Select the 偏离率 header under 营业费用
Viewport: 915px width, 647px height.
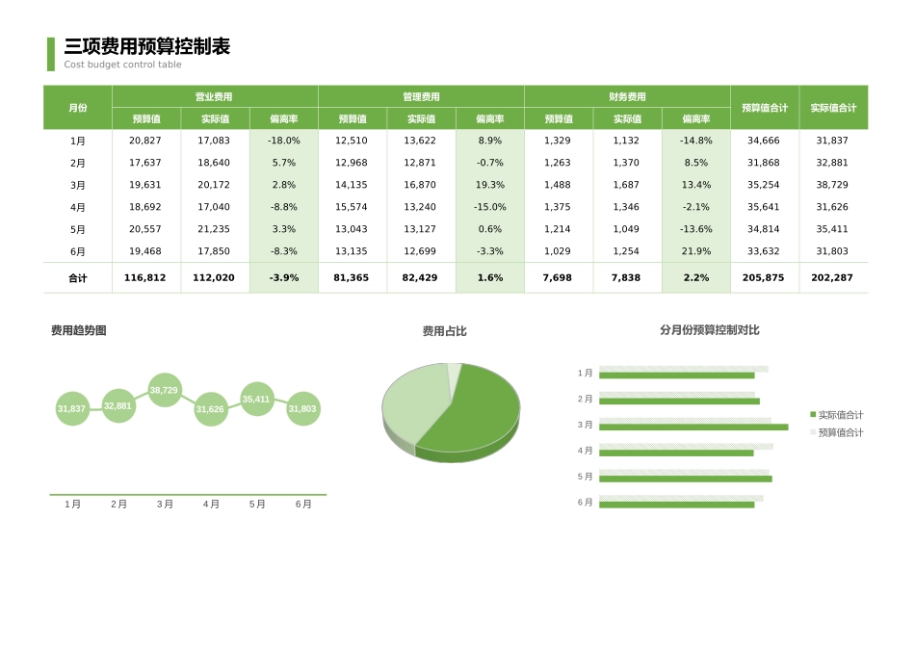click(x=283, y=118)
